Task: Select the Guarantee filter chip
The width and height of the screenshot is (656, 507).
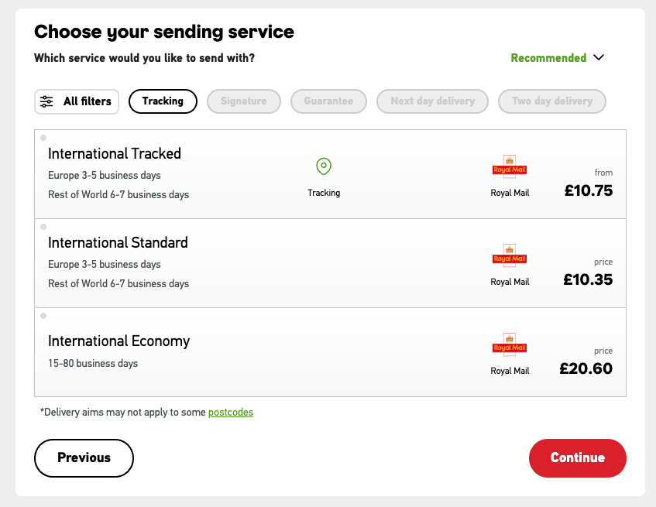Action: point(328,101)
